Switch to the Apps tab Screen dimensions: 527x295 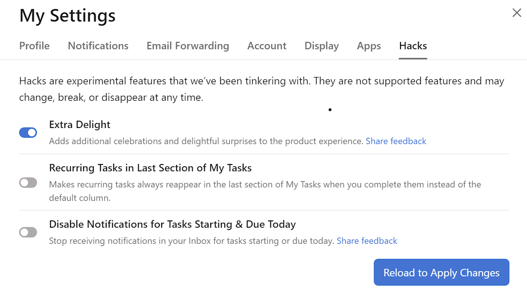(x=369, y=46)
